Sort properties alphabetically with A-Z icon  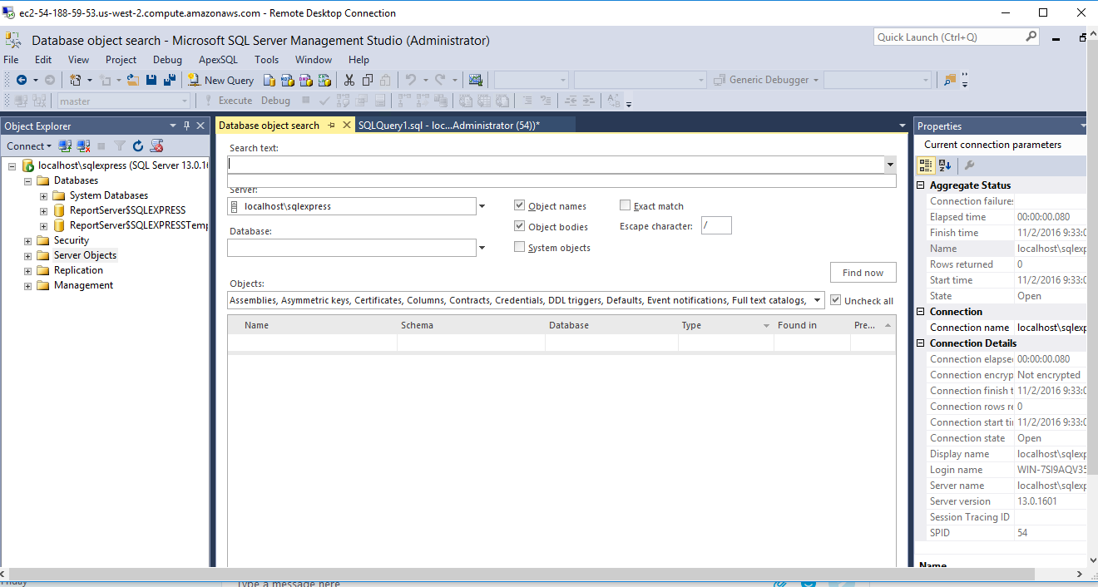pyautogui.click(x=945, y=165)
